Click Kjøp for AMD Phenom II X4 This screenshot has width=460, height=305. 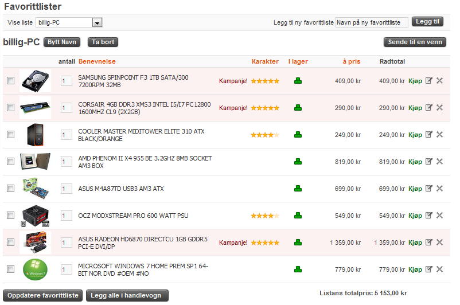click(x=415, y=162)
